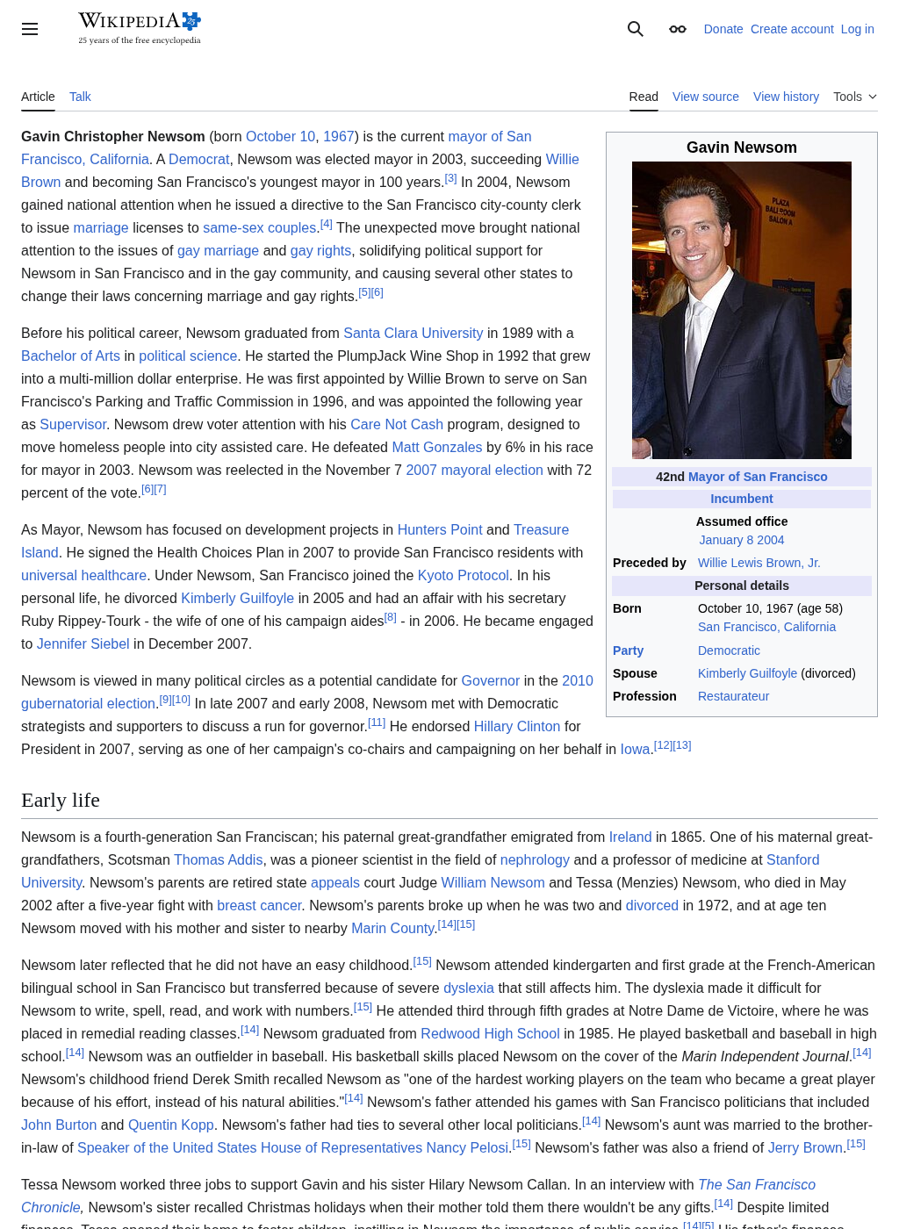Click the Donate link
Viewport: 899px width, 1229px height.
click(723, 29)
